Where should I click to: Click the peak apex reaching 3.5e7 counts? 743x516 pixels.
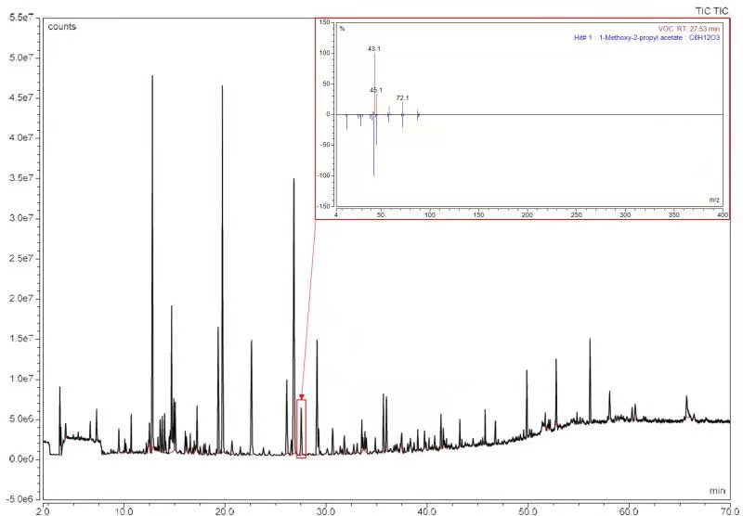(x=293, y=181)
